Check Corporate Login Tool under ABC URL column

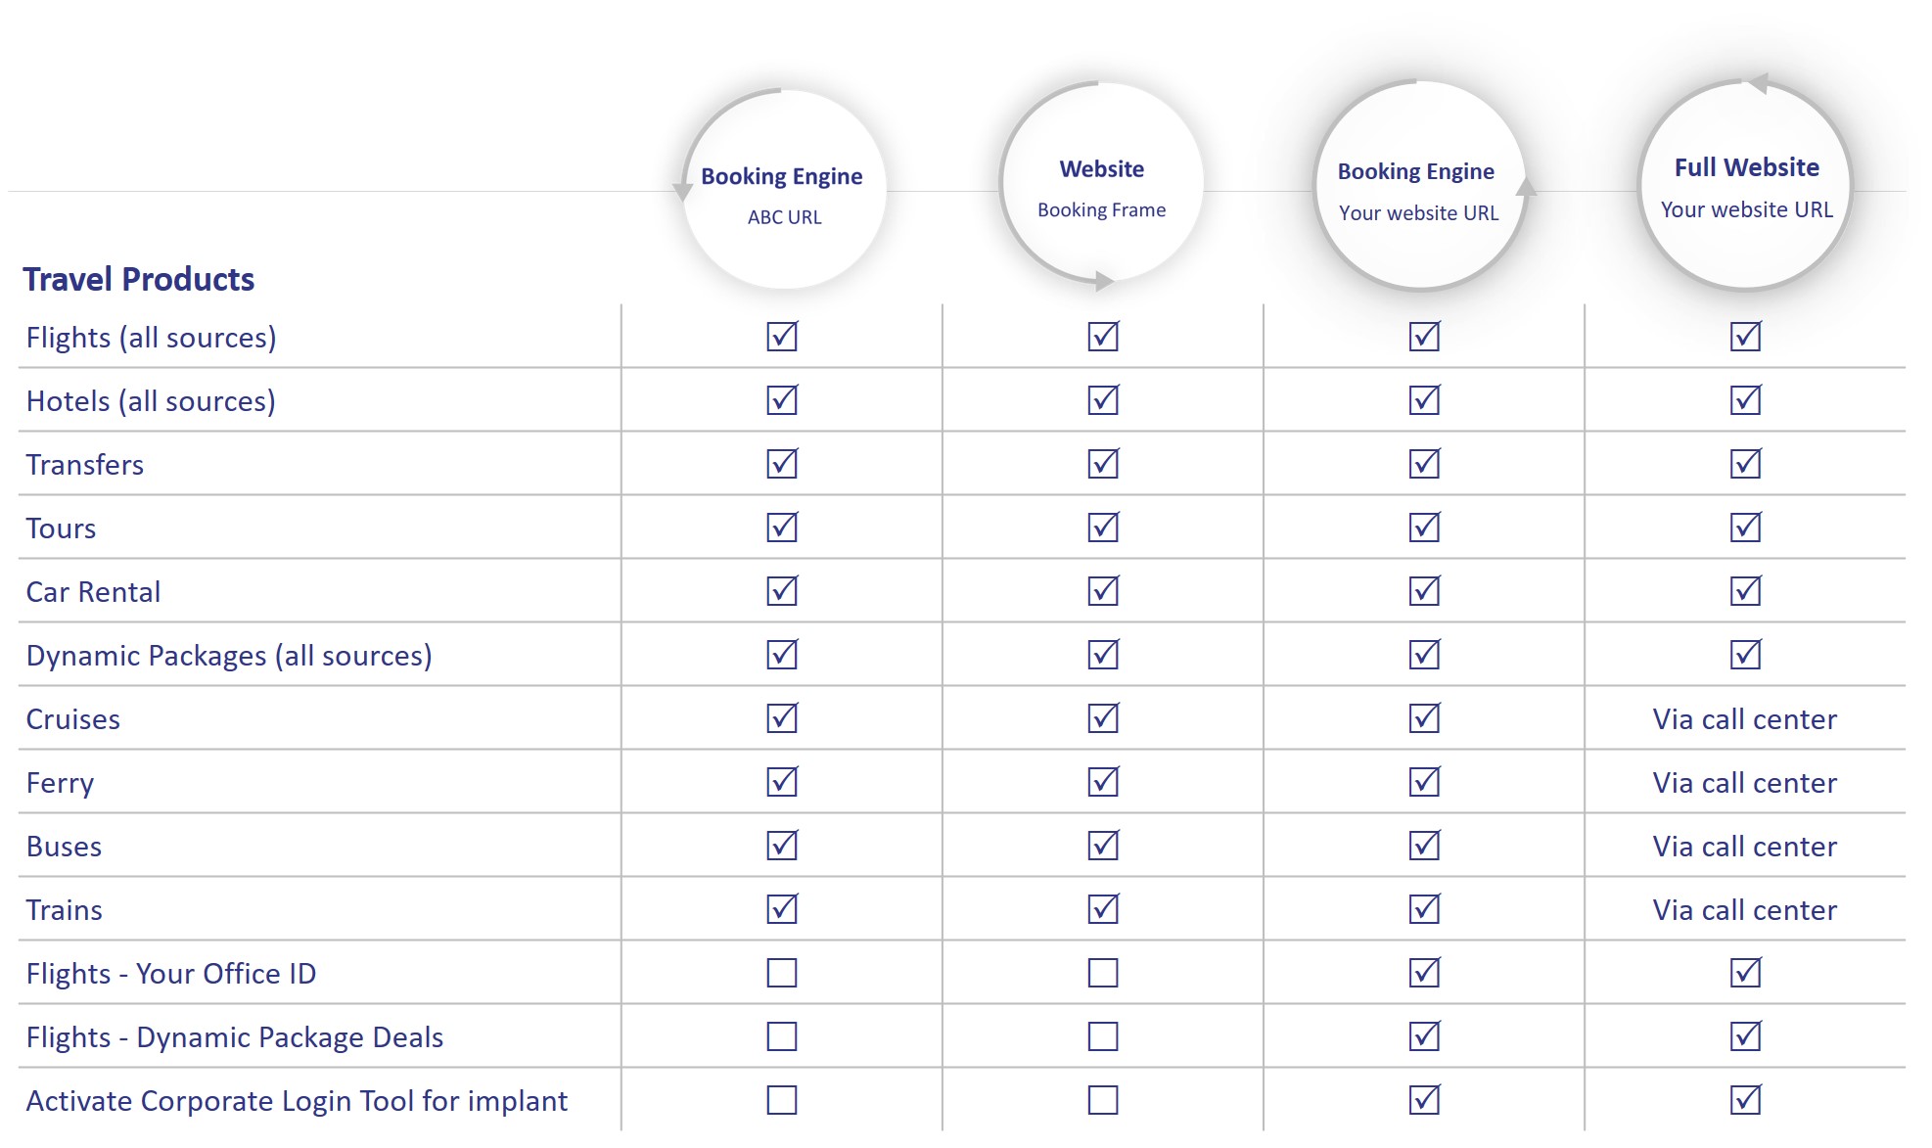pyautogui.click(x=782, y=1100)
